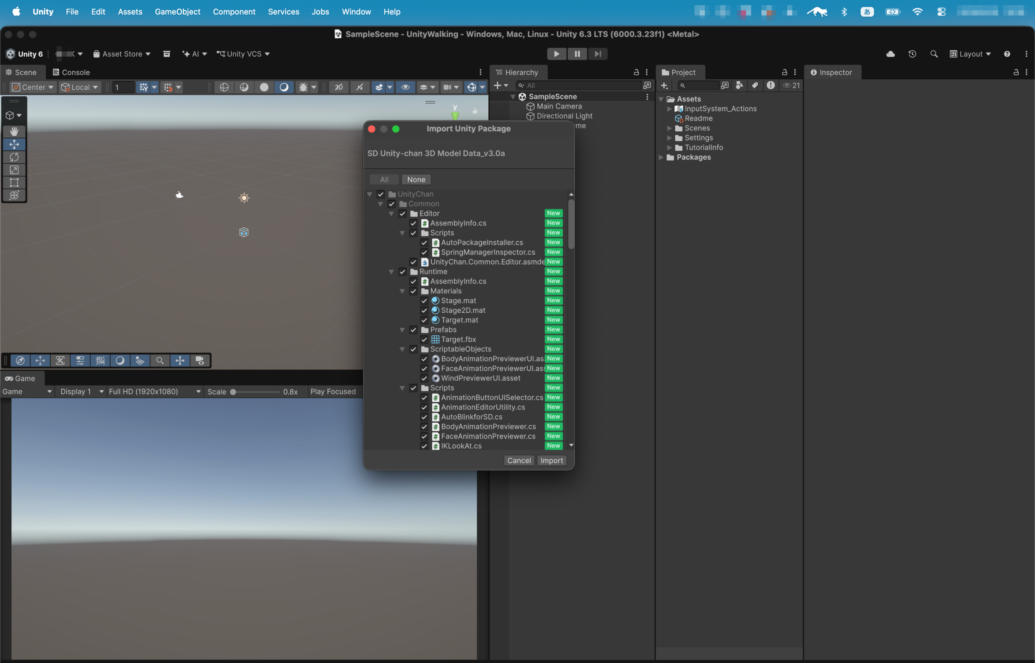Screen dimensions: 1035x663
Task: Open the Layout dropdown
Action: 970,54
